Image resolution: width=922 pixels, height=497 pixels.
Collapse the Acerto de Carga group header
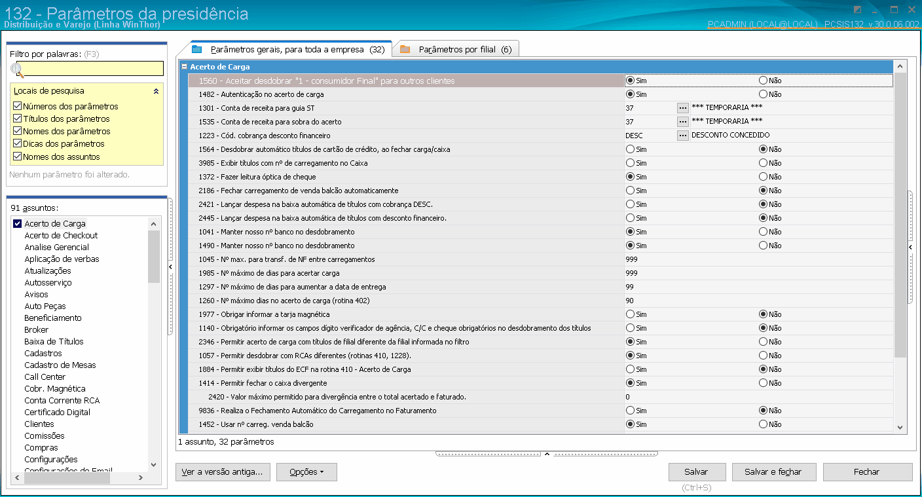(185, 67)
